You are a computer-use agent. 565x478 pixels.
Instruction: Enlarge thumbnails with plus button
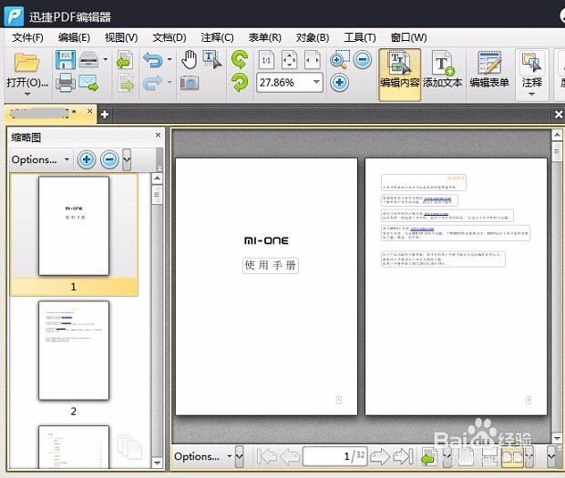pos(87,159)
